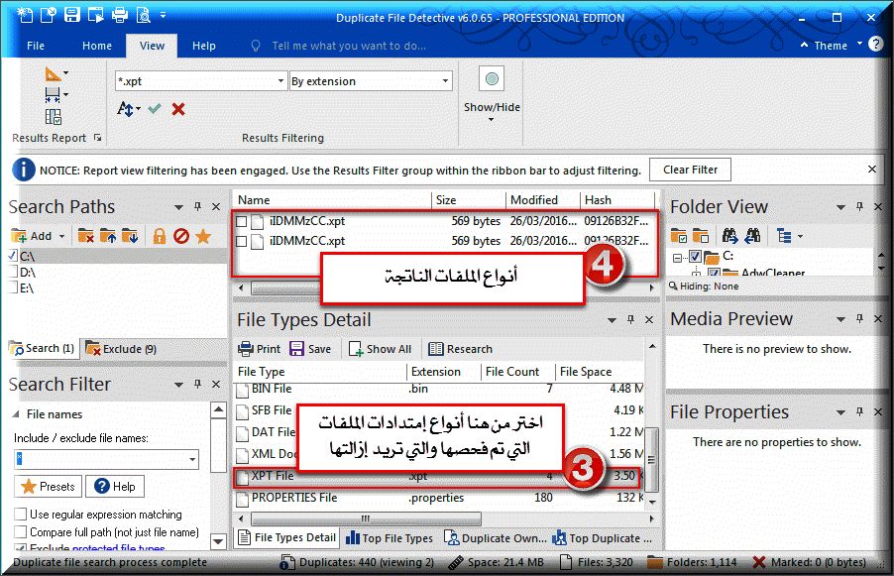The width and height of the screenshot is (894, 576).
Task: Toggle the E:\ search path checkbox
Action: pos(13,288)
